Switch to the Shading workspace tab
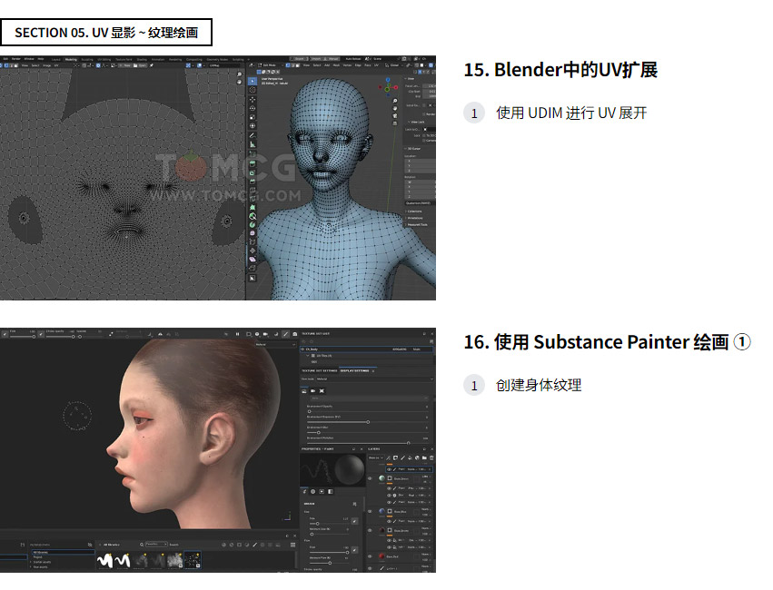Screen dimensions: 773x590 point(142,60)
